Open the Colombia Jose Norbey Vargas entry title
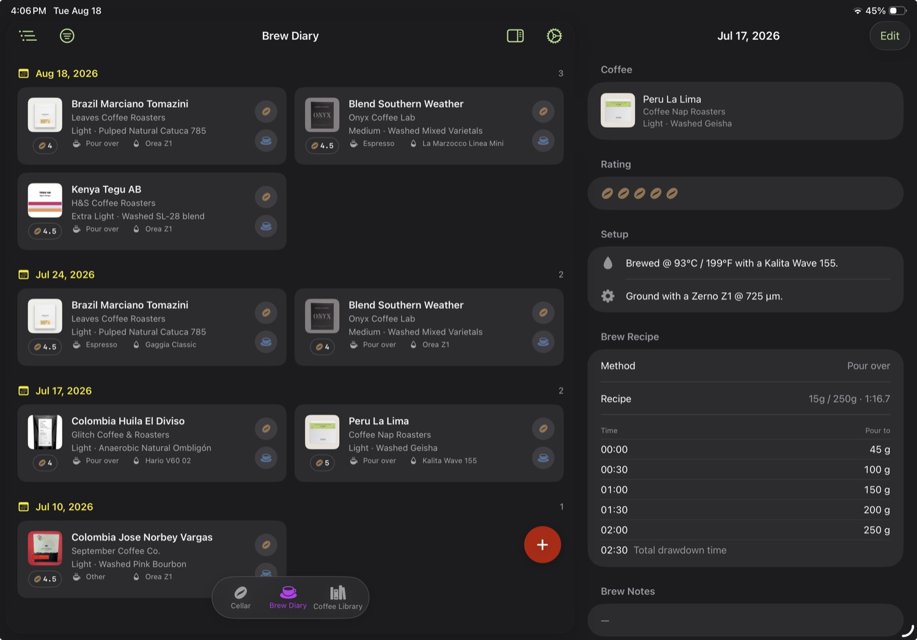 click(142, 537)
